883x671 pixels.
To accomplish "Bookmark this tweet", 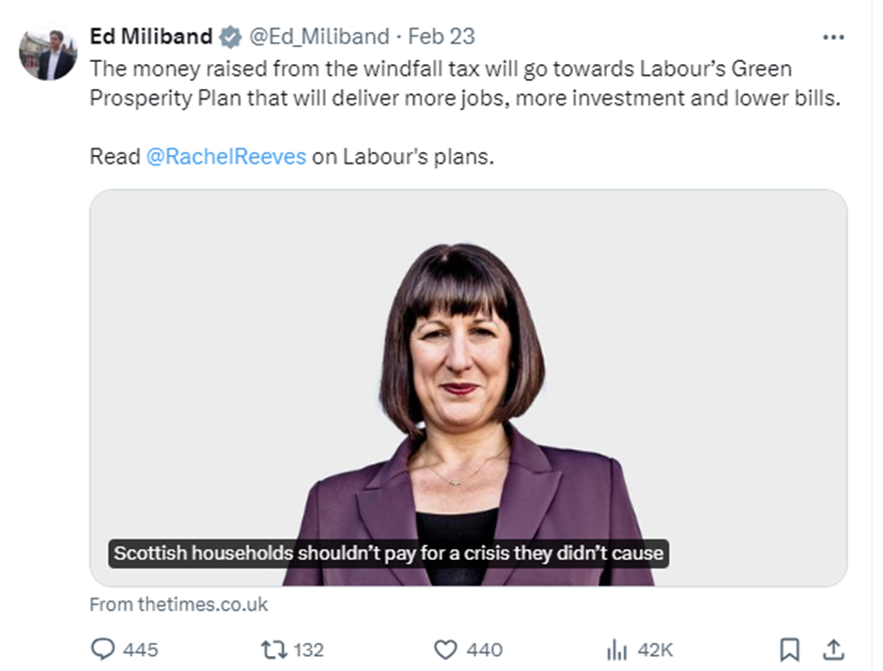I will coord(790,649).
